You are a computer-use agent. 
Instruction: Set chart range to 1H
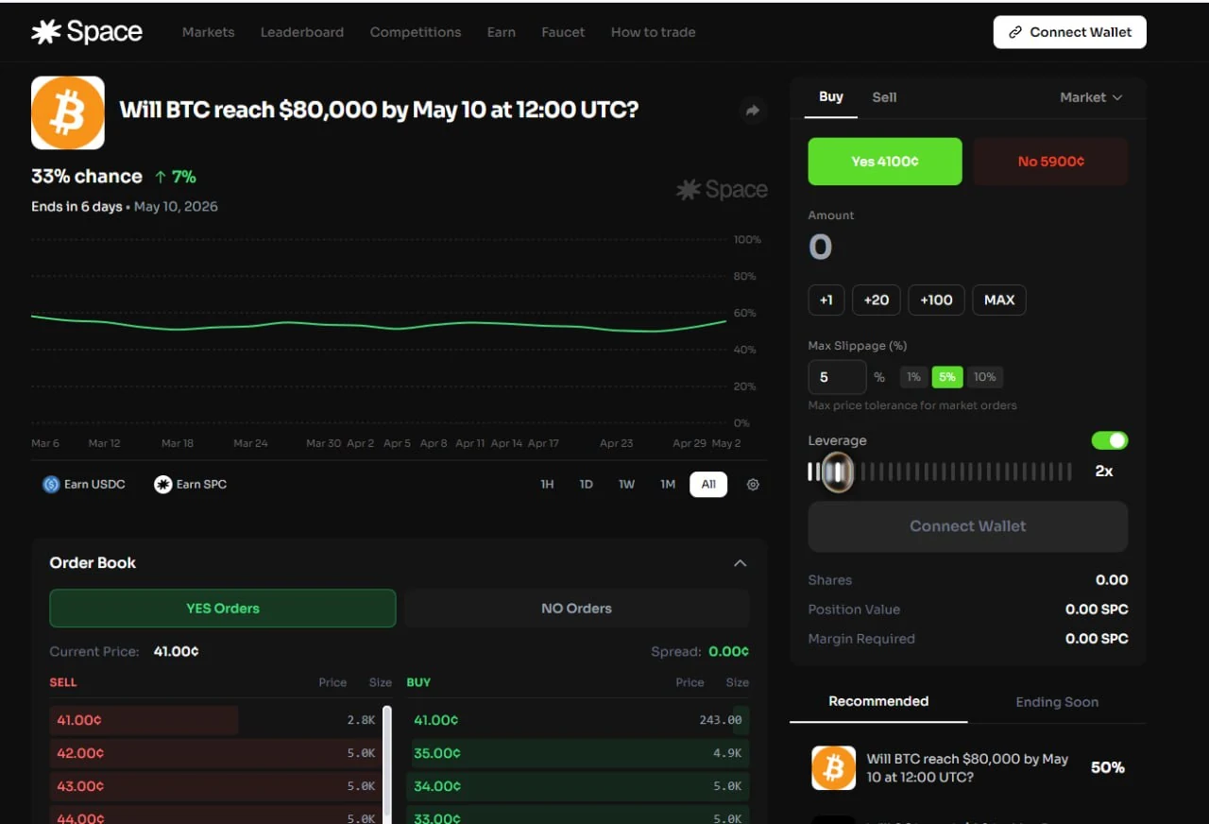[547, 485]
